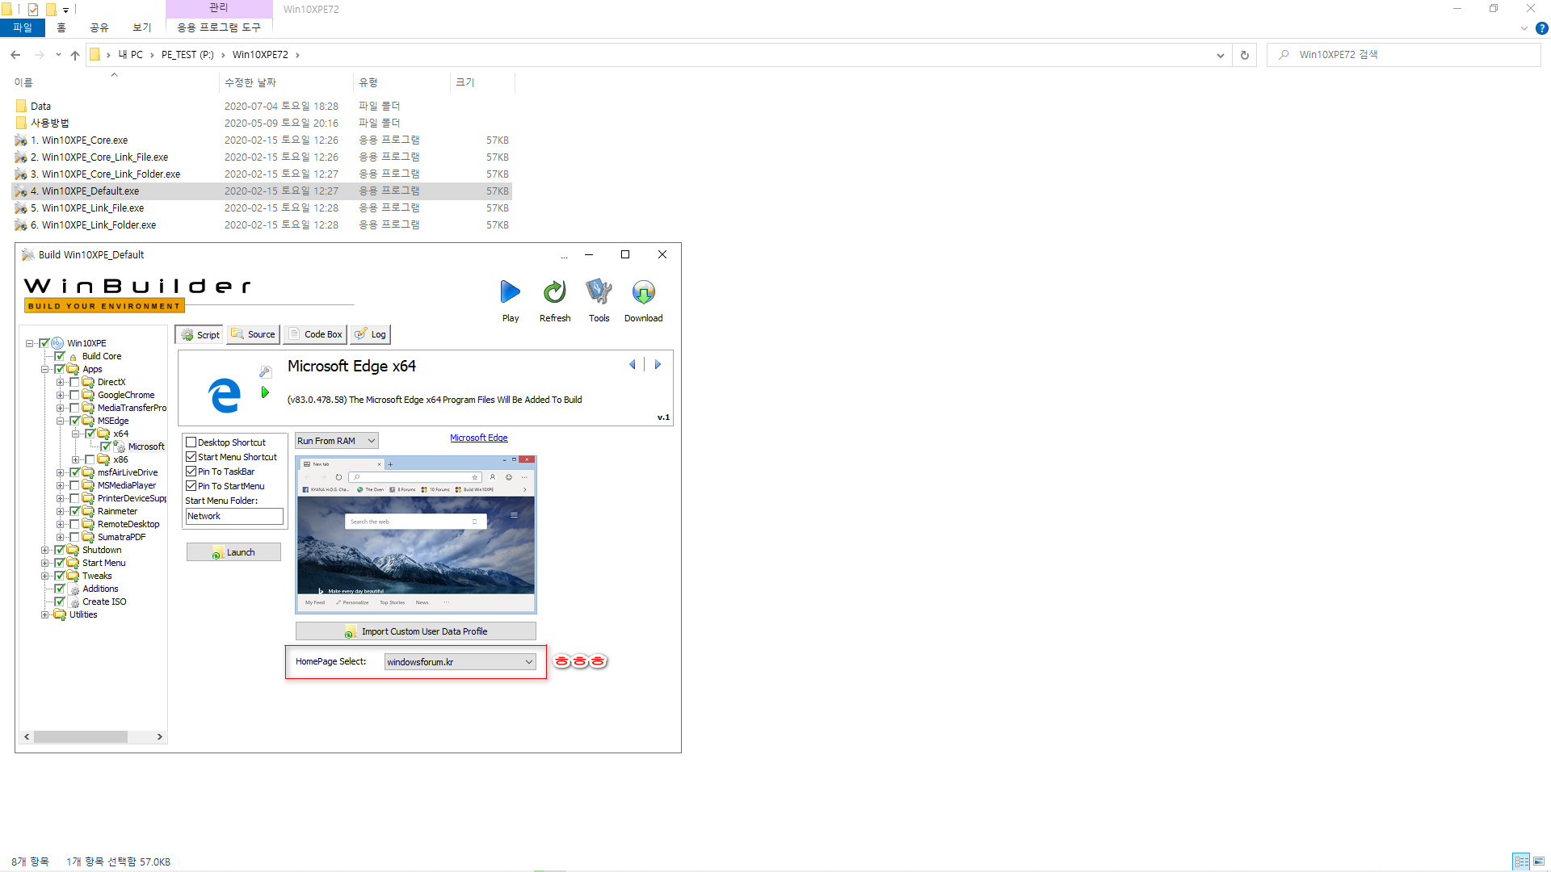
Task: Click the Data folder icon
Action: pos(21,106)
